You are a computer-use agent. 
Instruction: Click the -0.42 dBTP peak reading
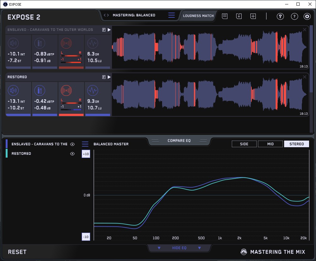coord(44,101)
